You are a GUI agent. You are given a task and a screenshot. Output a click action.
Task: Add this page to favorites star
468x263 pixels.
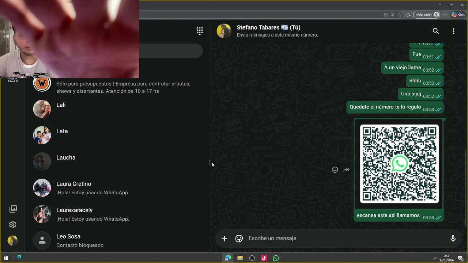[400, 15]
